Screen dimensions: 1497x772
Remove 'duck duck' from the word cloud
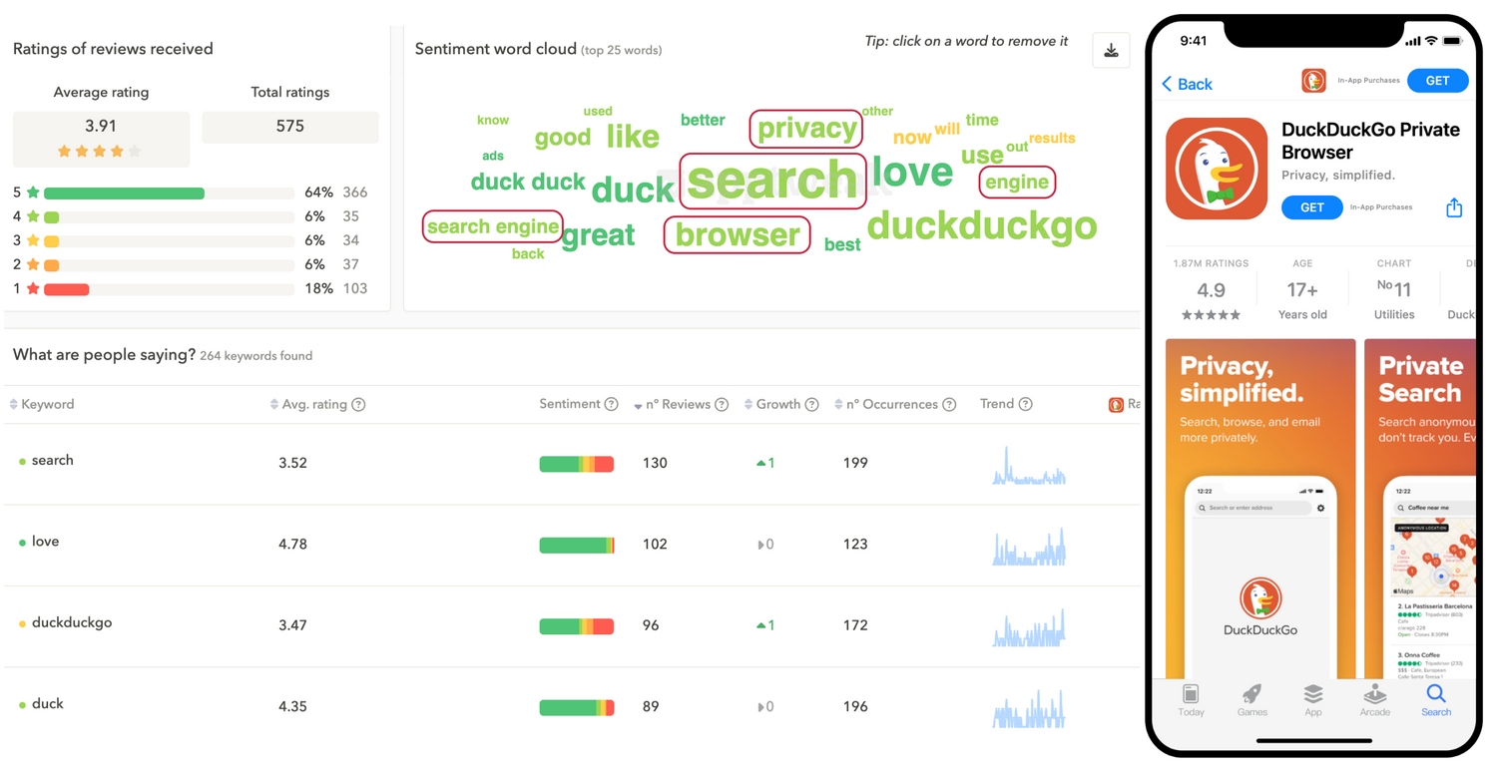coord(528,182)
